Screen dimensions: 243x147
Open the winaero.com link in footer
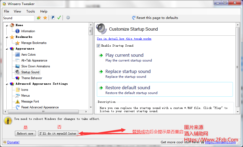pos(220,142)
